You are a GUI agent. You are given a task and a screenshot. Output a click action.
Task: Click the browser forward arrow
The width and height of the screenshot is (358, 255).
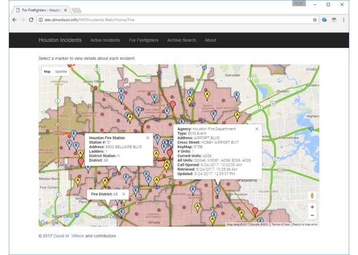23,20
